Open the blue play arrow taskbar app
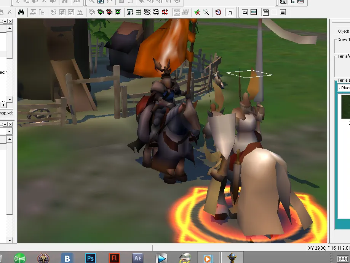Viewport: 350px width, 263px height. (161, 258)
